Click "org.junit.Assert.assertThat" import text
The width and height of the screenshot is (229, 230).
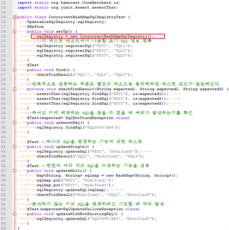coord(83,8)
